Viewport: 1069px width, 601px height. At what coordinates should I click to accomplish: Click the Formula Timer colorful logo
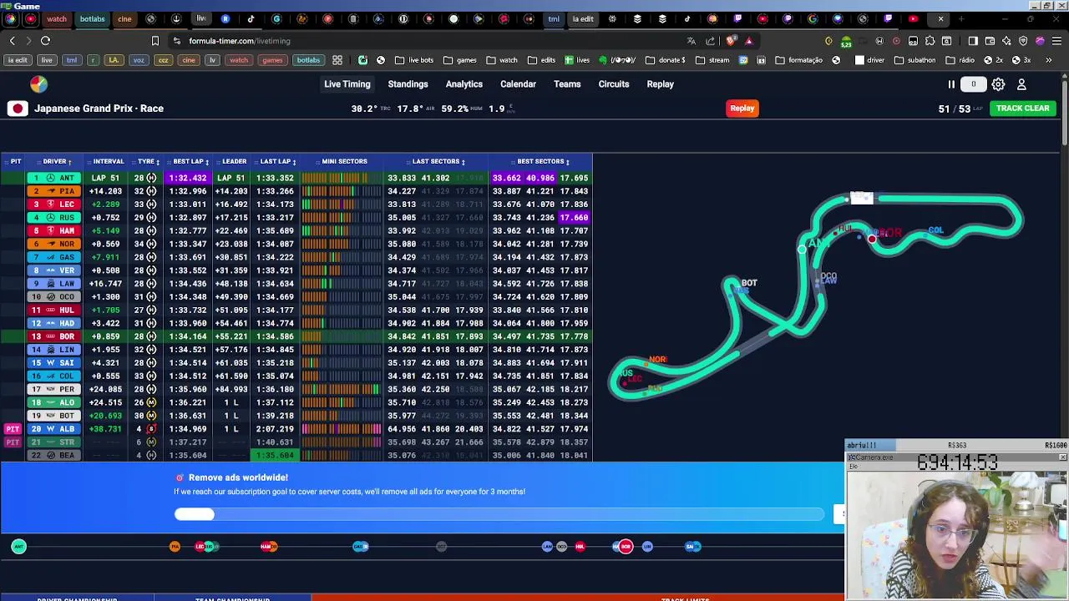(x=38, y=83)
